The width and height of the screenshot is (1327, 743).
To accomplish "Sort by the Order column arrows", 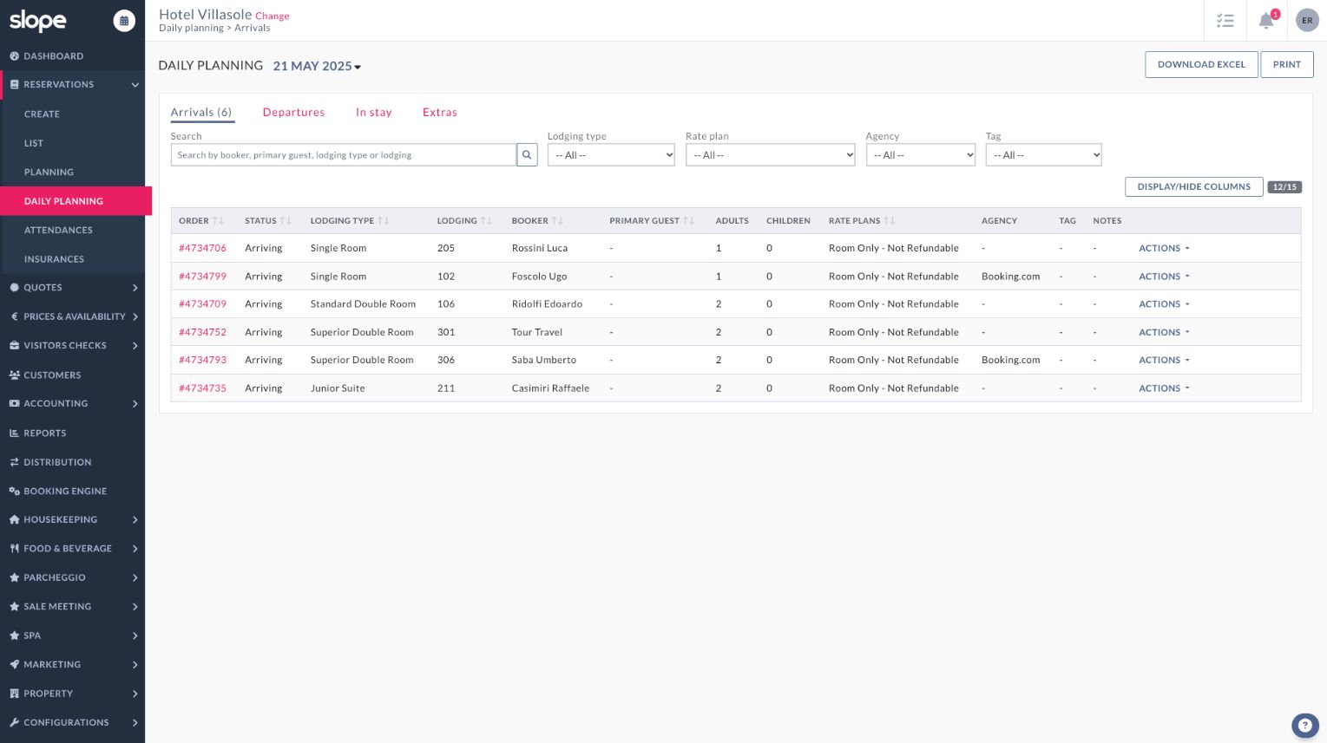I will (218, 221).
